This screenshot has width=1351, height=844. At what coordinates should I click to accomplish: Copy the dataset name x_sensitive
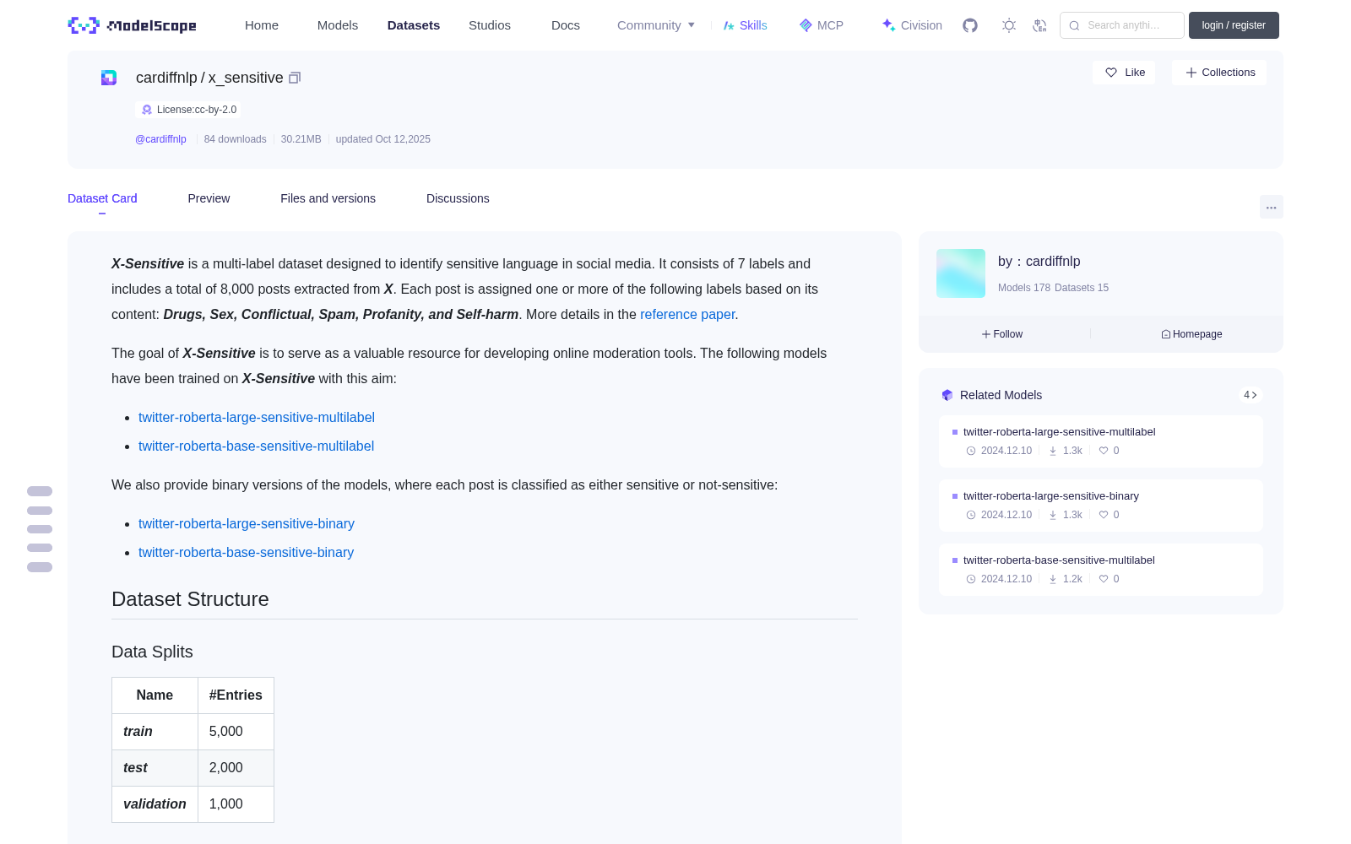pos(295,78)
